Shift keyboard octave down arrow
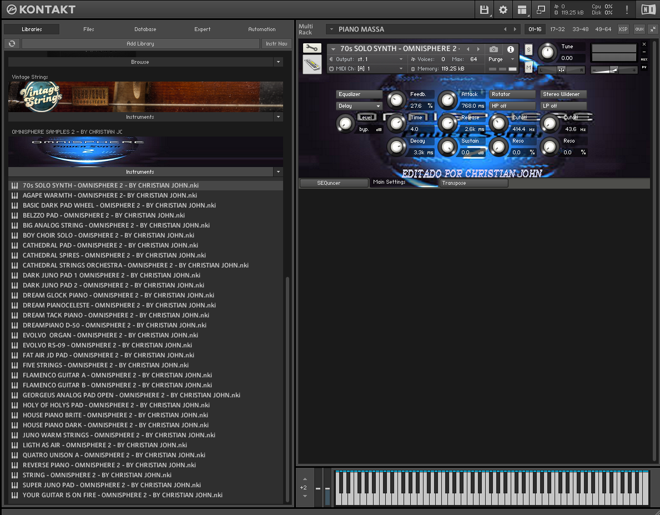Screen dimensions: 660x515 click(x=305, y=496)
